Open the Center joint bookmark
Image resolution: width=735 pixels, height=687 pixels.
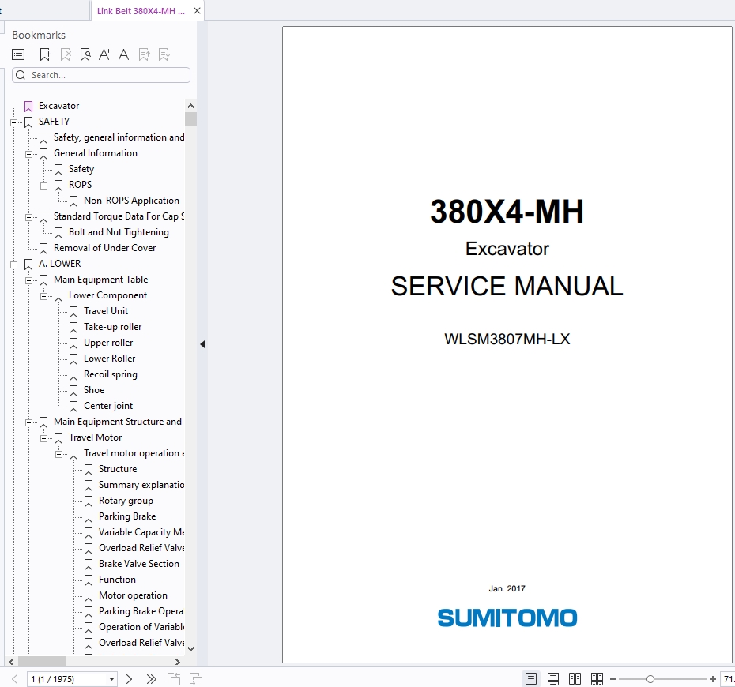pyautogui.click(x=108, y=406)
